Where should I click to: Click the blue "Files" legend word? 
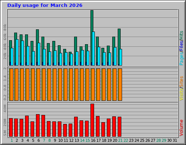coord(181,46)
